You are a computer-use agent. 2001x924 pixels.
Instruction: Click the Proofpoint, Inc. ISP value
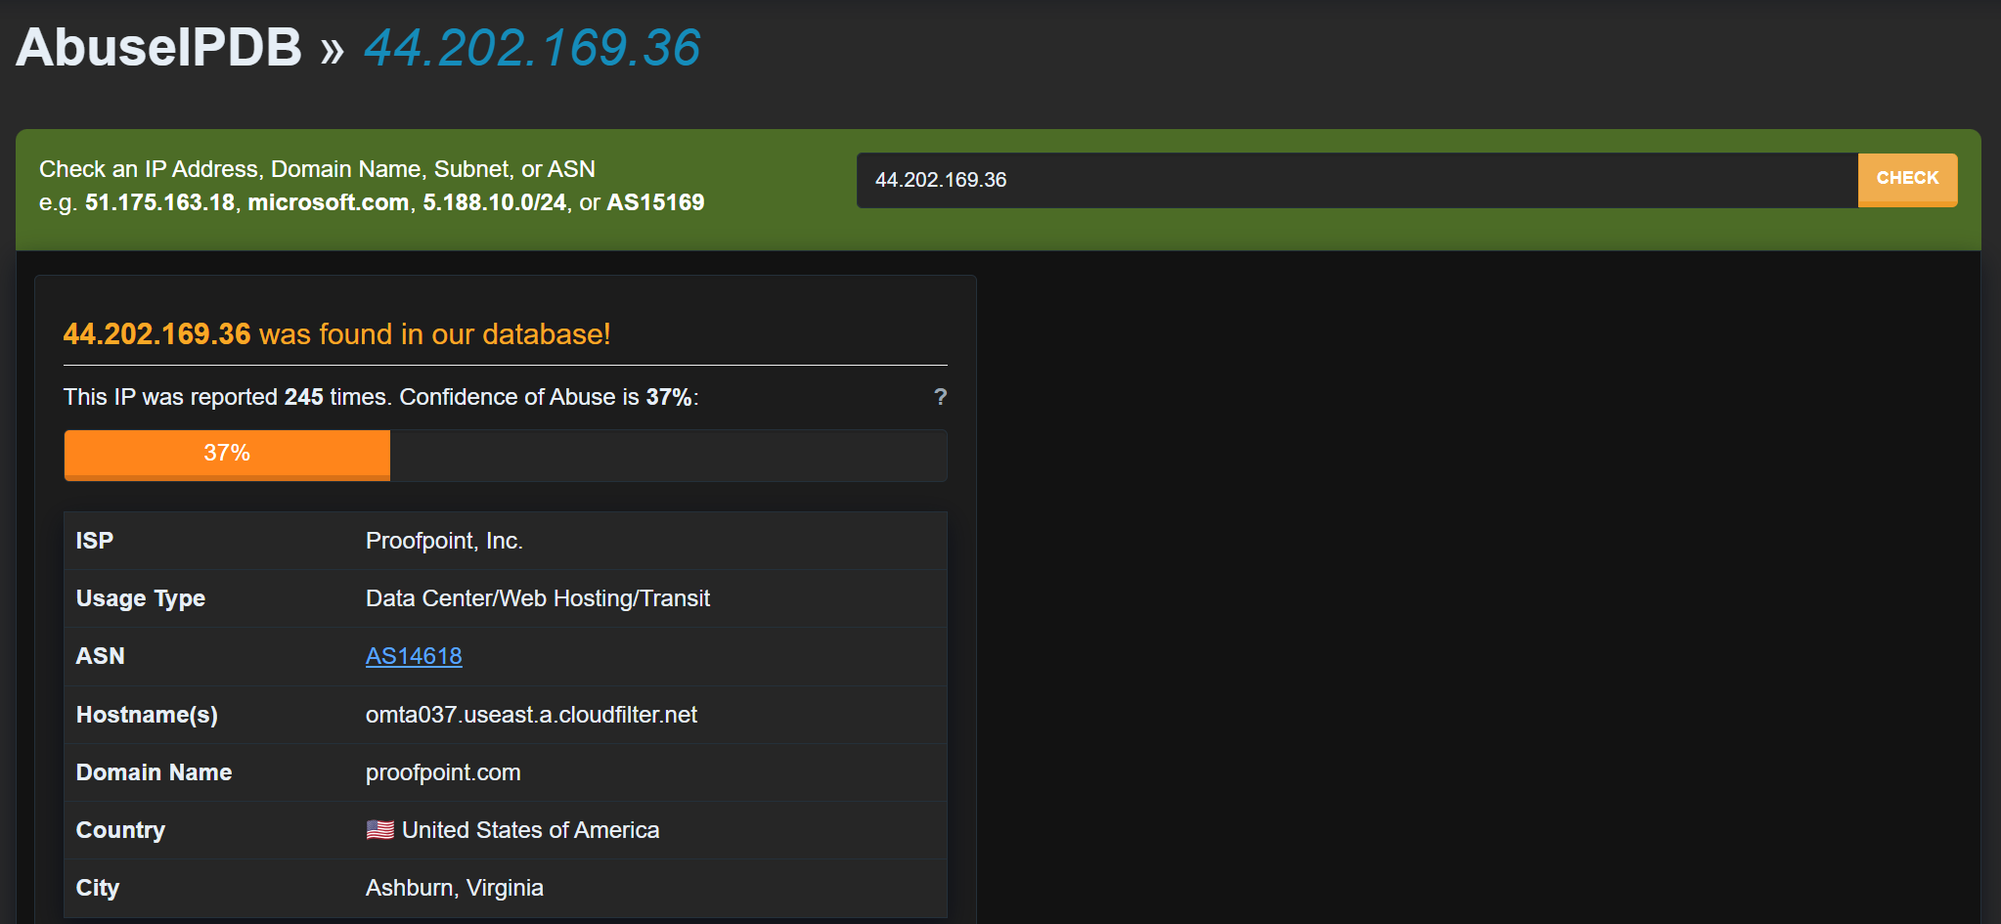pos(444,541)
